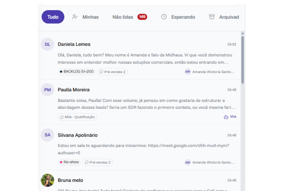Click the archive box icon
This screenshot has height=191, width=281.
212,17
